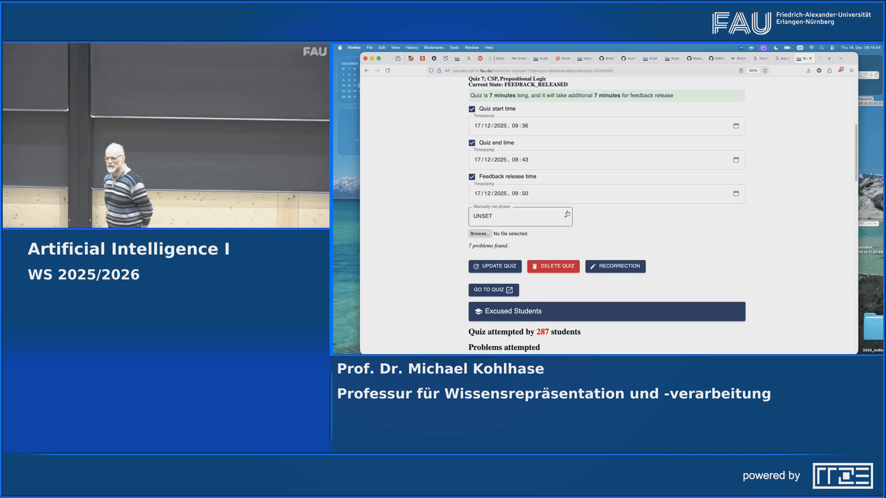This screenshot has height=498, width=886.
Task: Uncheck the Quiz start time checkbox
Action: click(472, 109)
